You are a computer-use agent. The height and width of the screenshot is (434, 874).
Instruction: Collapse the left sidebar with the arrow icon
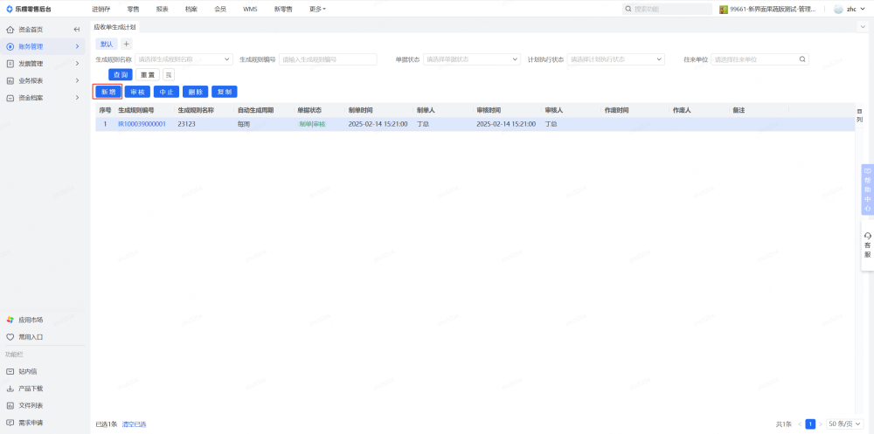(77, 30)
